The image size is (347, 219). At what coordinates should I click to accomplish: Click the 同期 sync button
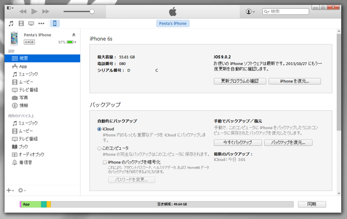tap(312, 204)
